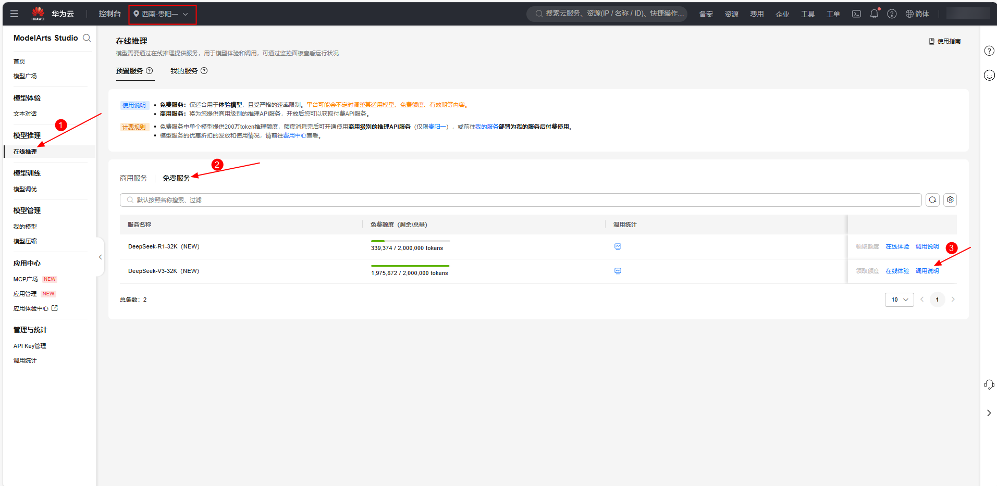997x486 pixels.
Task: Open 模型广场 in the sidebar
Action: (x=25, y=76)
